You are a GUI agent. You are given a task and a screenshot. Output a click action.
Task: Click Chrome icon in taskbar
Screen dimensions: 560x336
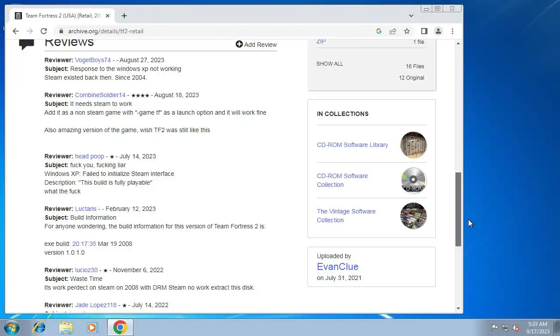(120, 327)
